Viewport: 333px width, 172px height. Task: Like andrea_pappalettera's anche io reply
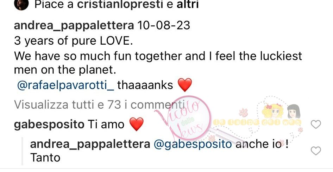coord(316,151)
